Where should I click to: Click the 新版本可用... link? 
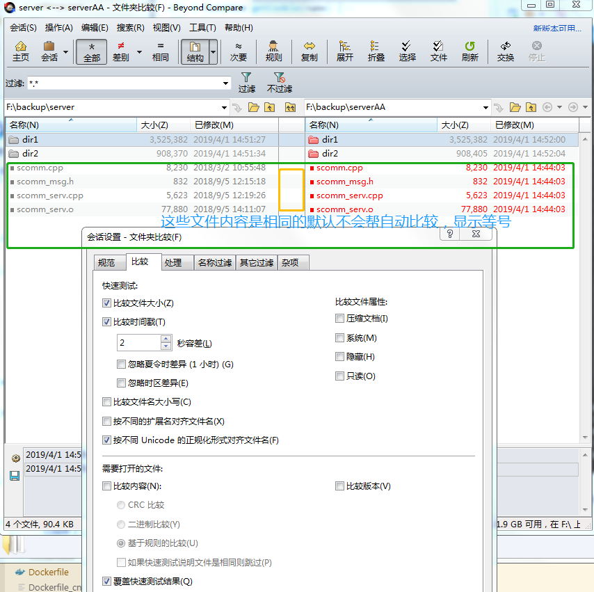557,28
